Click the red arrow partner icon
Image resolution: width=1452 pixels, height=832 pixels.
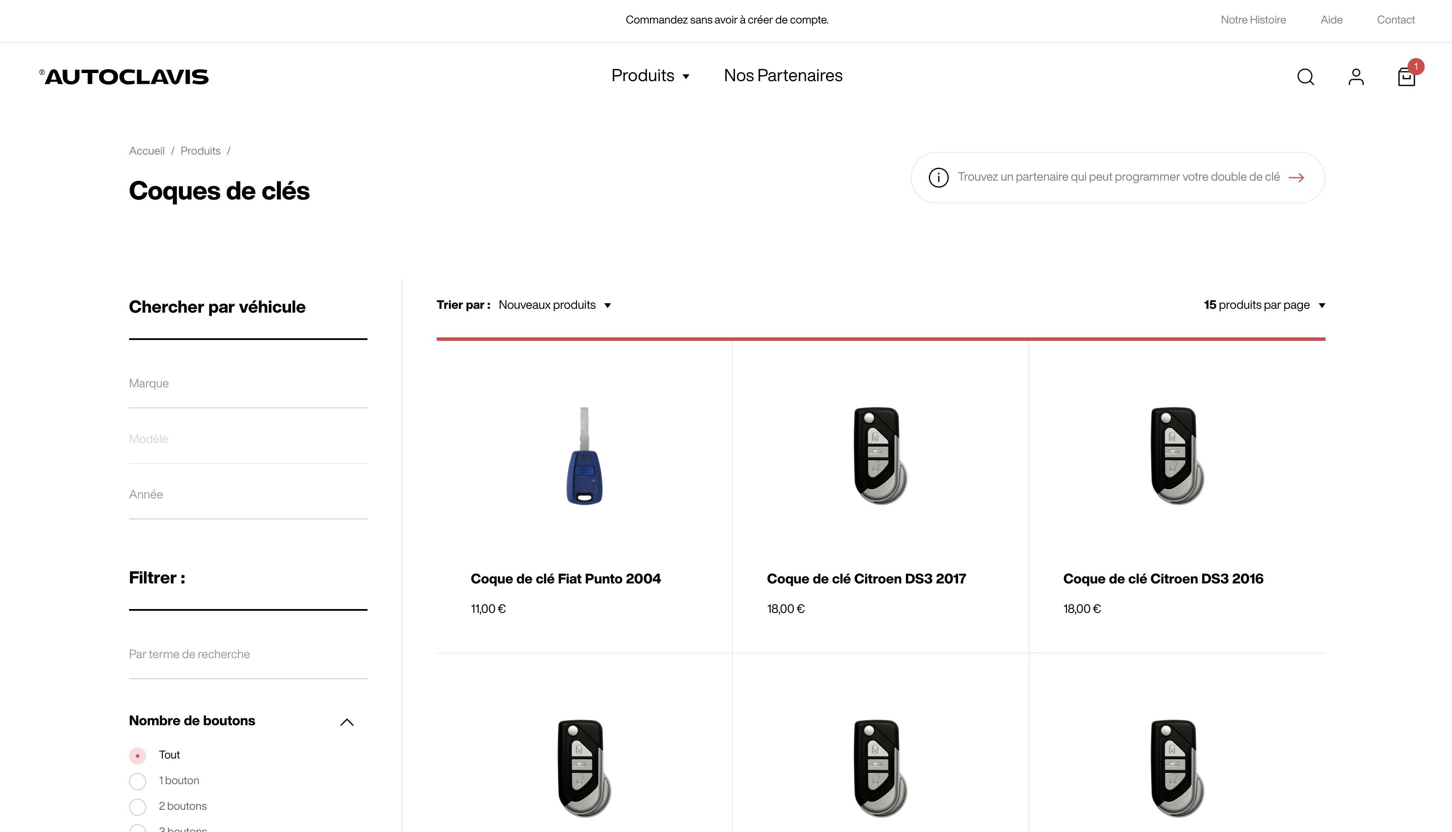click(1296, 178)
